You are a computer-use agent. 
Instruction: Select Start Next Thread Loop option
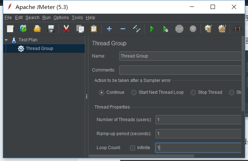pyautogui.click(x=134, y=92)
